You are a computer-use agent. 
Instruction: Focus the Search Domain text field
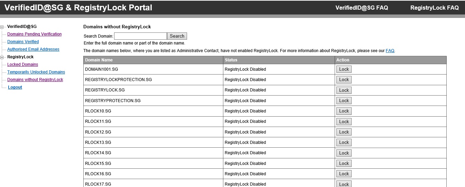(140, 36)
